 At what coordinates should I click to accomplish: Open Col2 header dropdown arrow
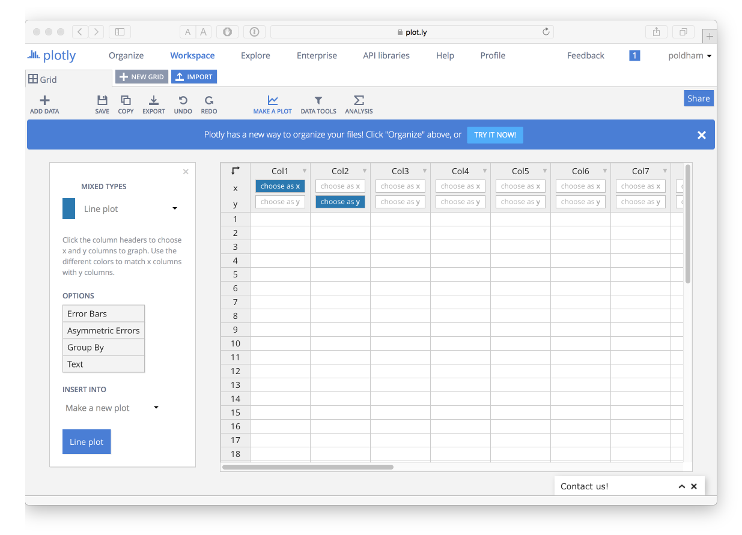365,171
